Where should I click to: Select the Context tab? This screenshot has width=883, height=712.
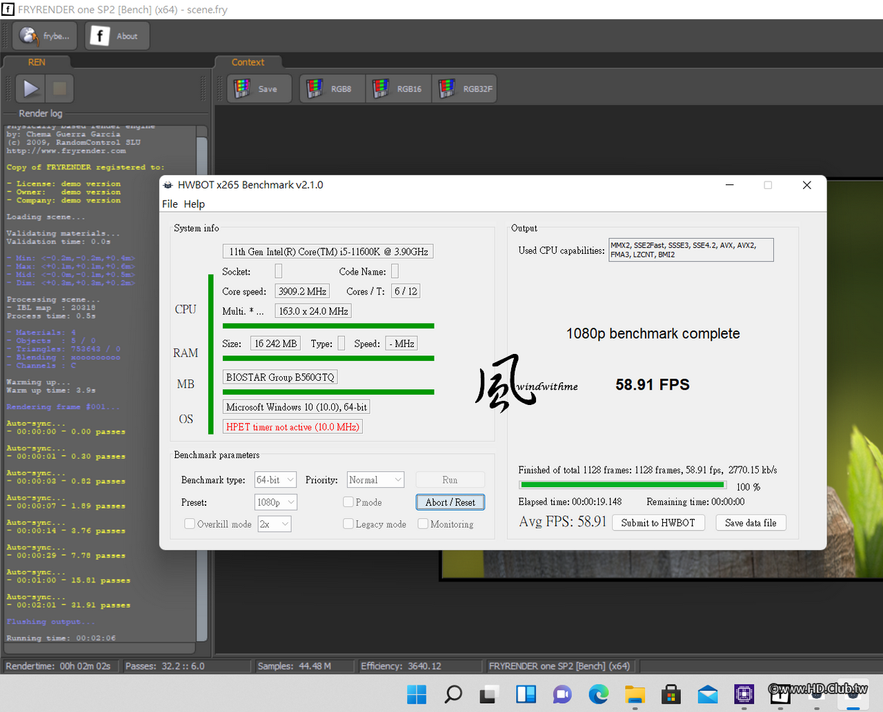(248, 62)
